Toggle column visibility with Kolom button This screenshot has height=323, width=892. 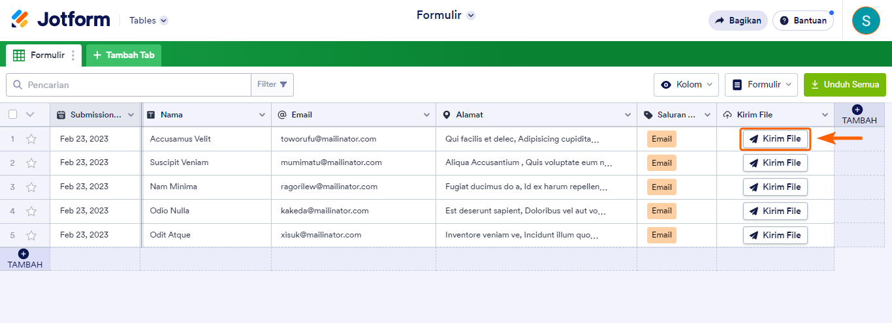point(686,85)
